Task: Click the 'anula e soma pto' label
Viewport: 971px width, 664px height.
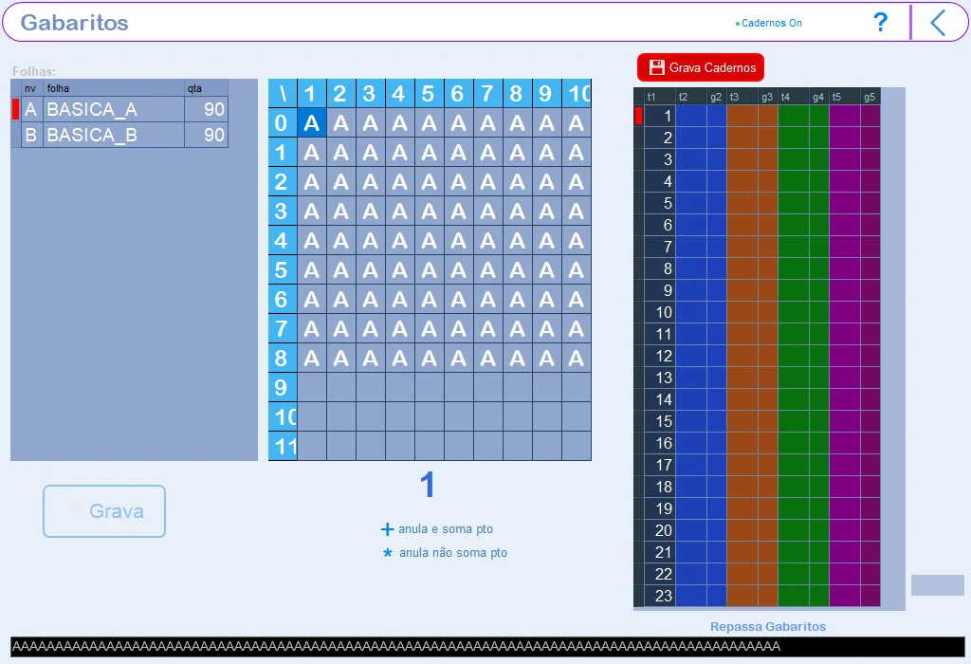Action: click(x=446, y=529)
